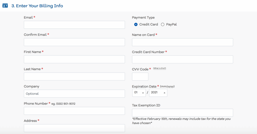Focus the Credit Card Number field
The image size is (257, 134).
click(x=182, y=59)
